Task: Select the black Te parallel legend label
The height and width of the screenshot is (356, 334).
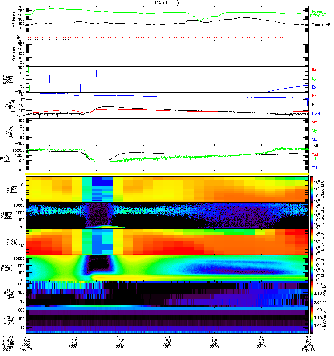Action: 315,146
